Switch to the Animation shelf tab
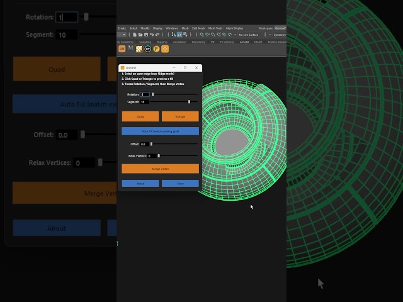The height and width of the screenshot is (302, 403). pyautogui.click(x=179, y=42)
